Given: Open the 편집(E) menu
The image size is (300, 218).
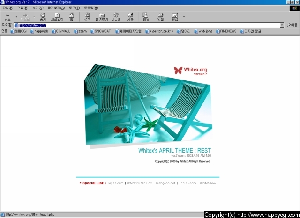Looking at the screenshot, I should point(23,8).
